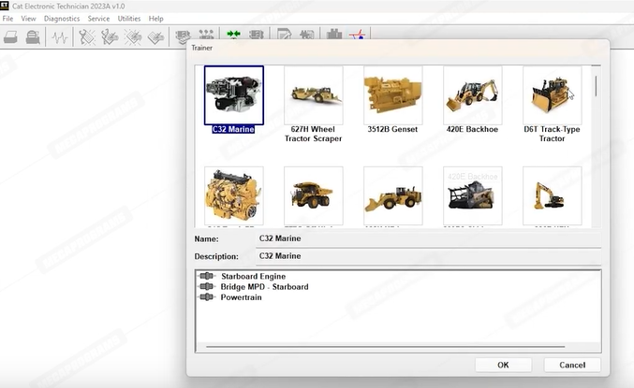The width and height of the screenshot is (634, 388).
Task: Click the '3512B Genset' caption
Action: pyautogui.click(x=392, y=129)
